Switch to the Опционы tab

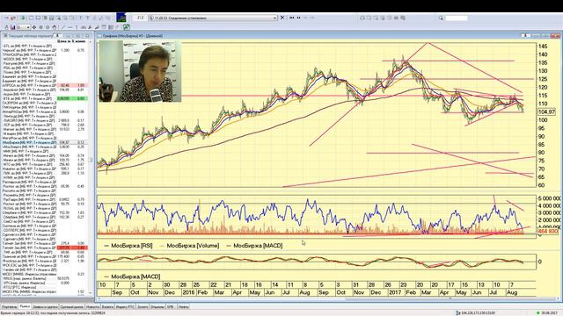157,307
